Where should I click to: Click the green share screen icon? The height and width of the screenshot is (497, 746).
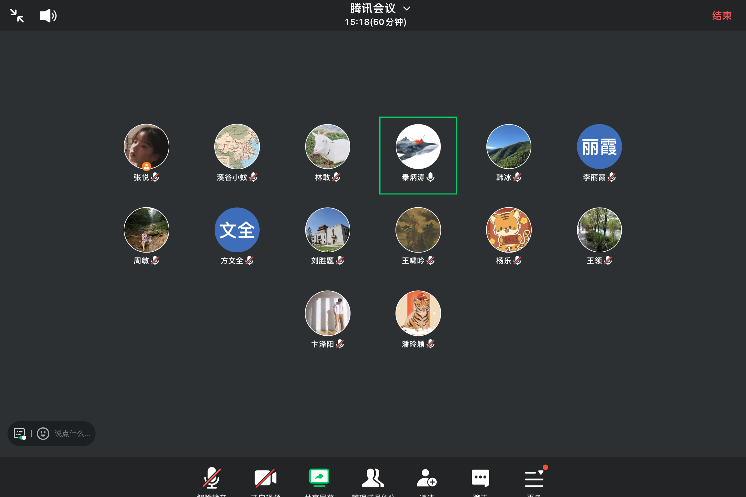click(x=319, y=477)
